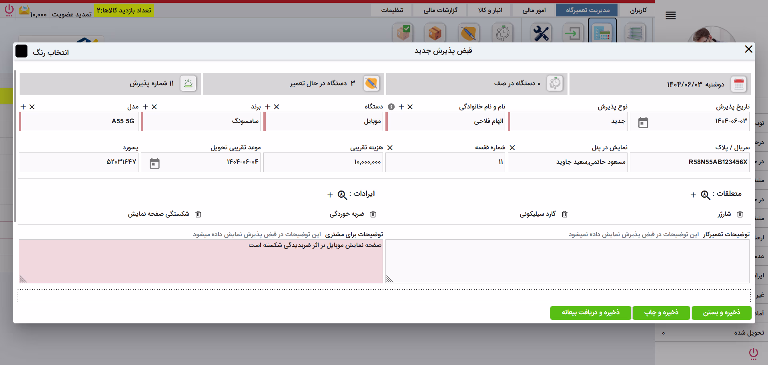Click info icon next to دستگاه label
Viewport: 768px width, 365px height.
click(x=391, y=107)
